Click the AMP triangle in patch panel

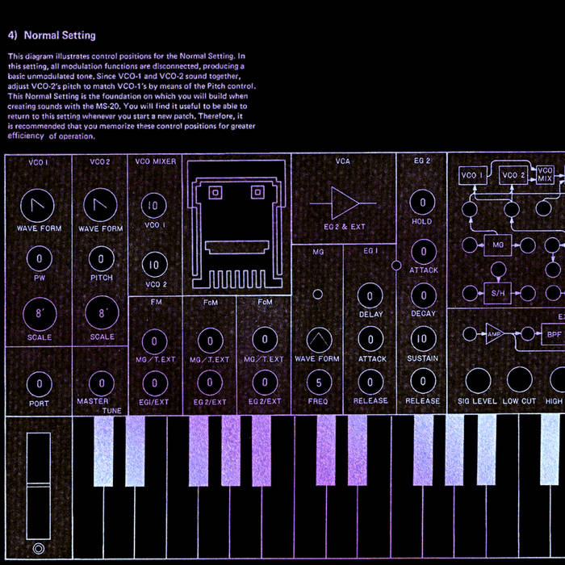point(495,333)
